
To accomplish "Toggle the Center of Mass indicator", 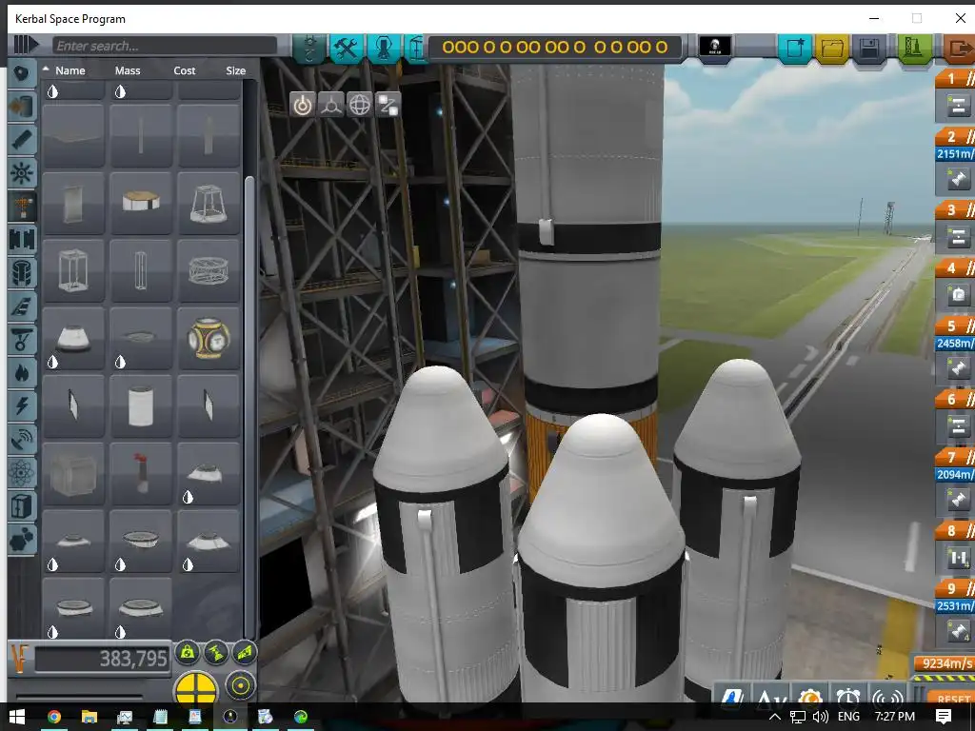I will 188,652.
